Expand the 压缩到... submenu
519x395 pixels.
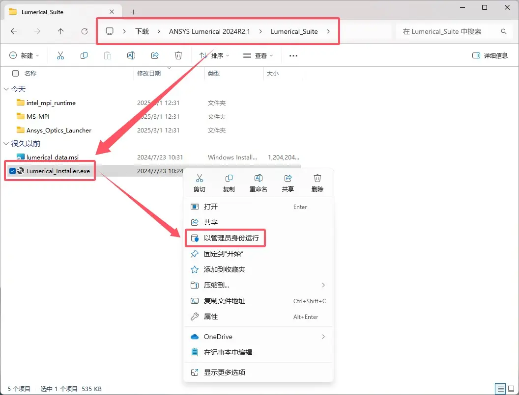click(323, 285)
